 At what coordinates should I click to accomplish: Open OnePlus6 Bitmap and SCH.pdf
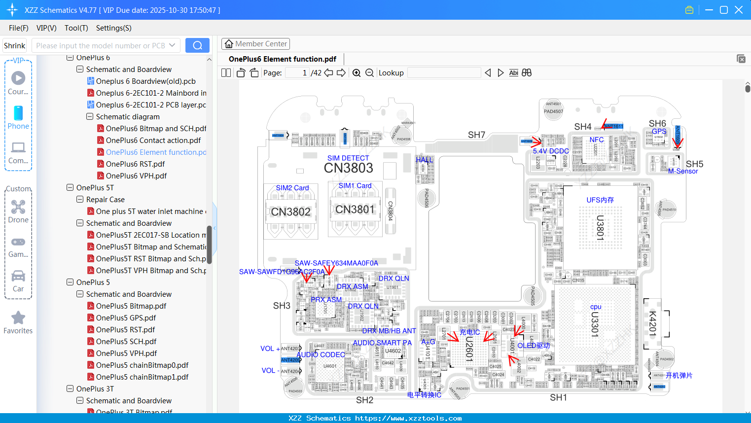pos(156,129)
